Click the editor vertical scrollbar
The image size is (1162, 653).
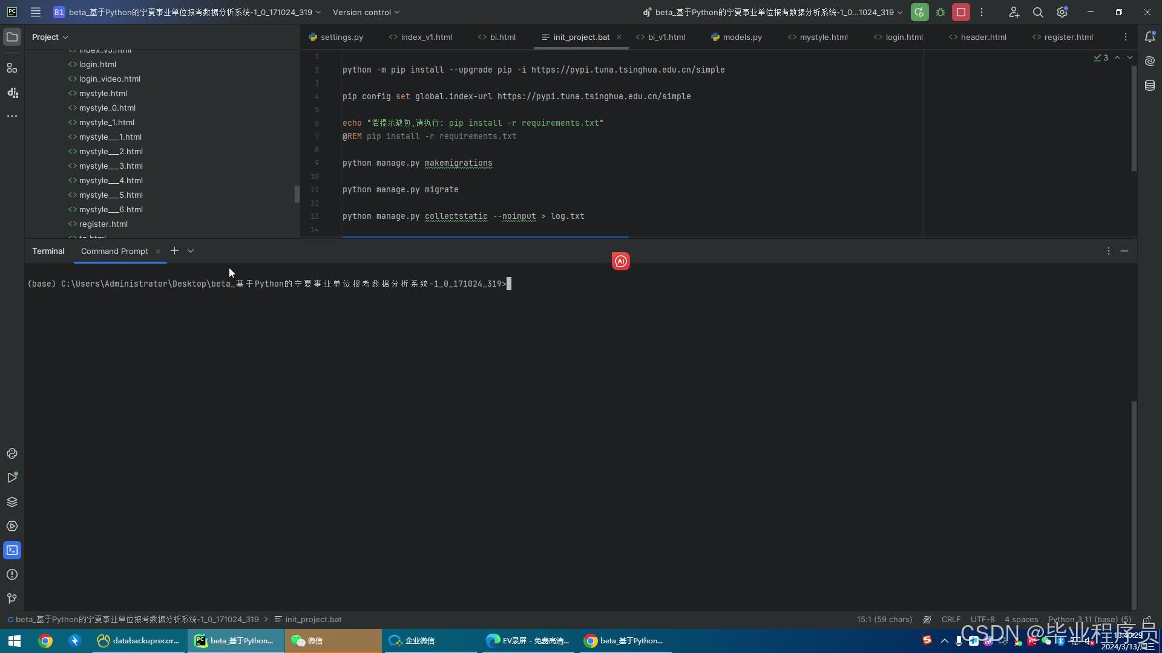[1134, 118]
